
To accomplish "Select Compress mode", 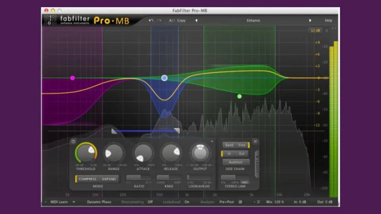I will (x=87, y=179).
